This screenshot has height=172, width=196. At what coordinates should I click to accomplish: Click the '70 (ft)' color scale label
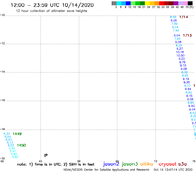[x=189, y=7]
